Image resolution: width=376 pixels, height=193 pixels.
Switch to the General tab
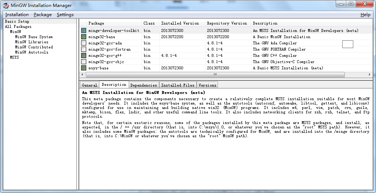coord(90,85)
